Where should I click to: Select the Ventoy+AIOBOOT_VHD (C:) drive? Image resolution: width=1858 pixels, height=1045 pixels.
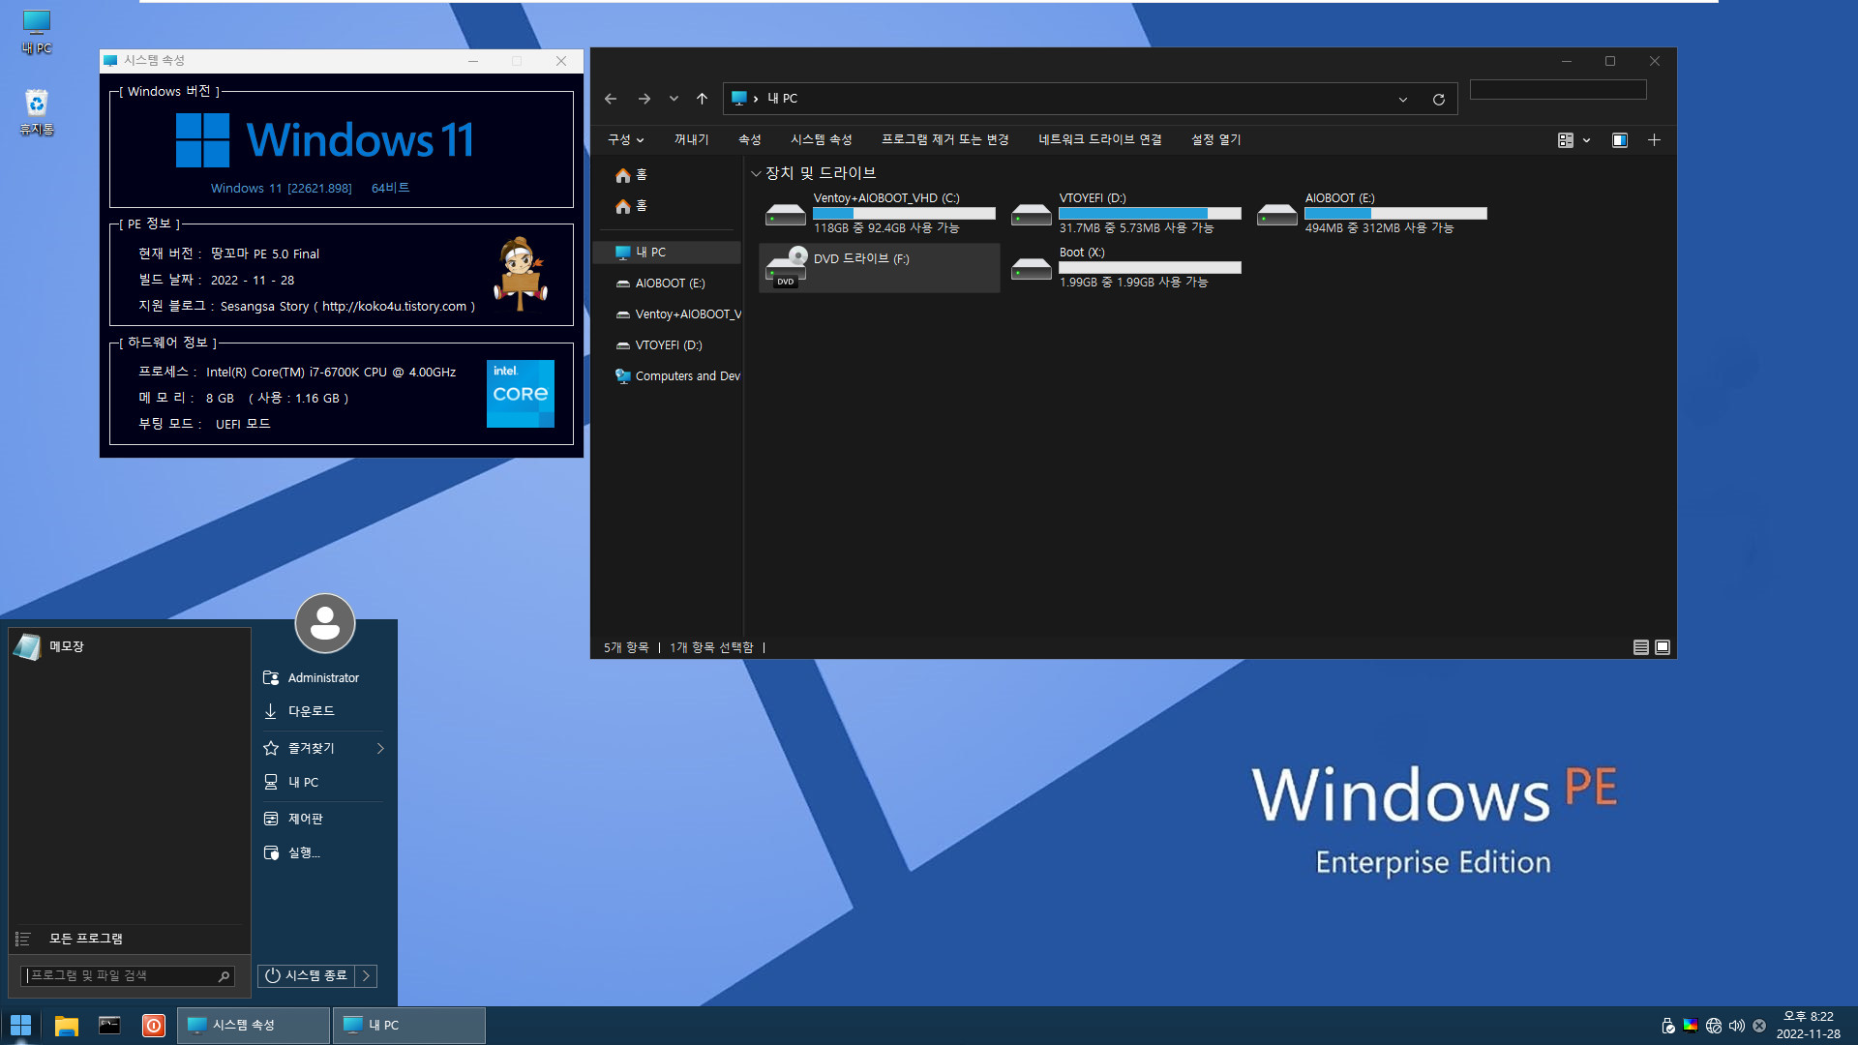(879, 214)
